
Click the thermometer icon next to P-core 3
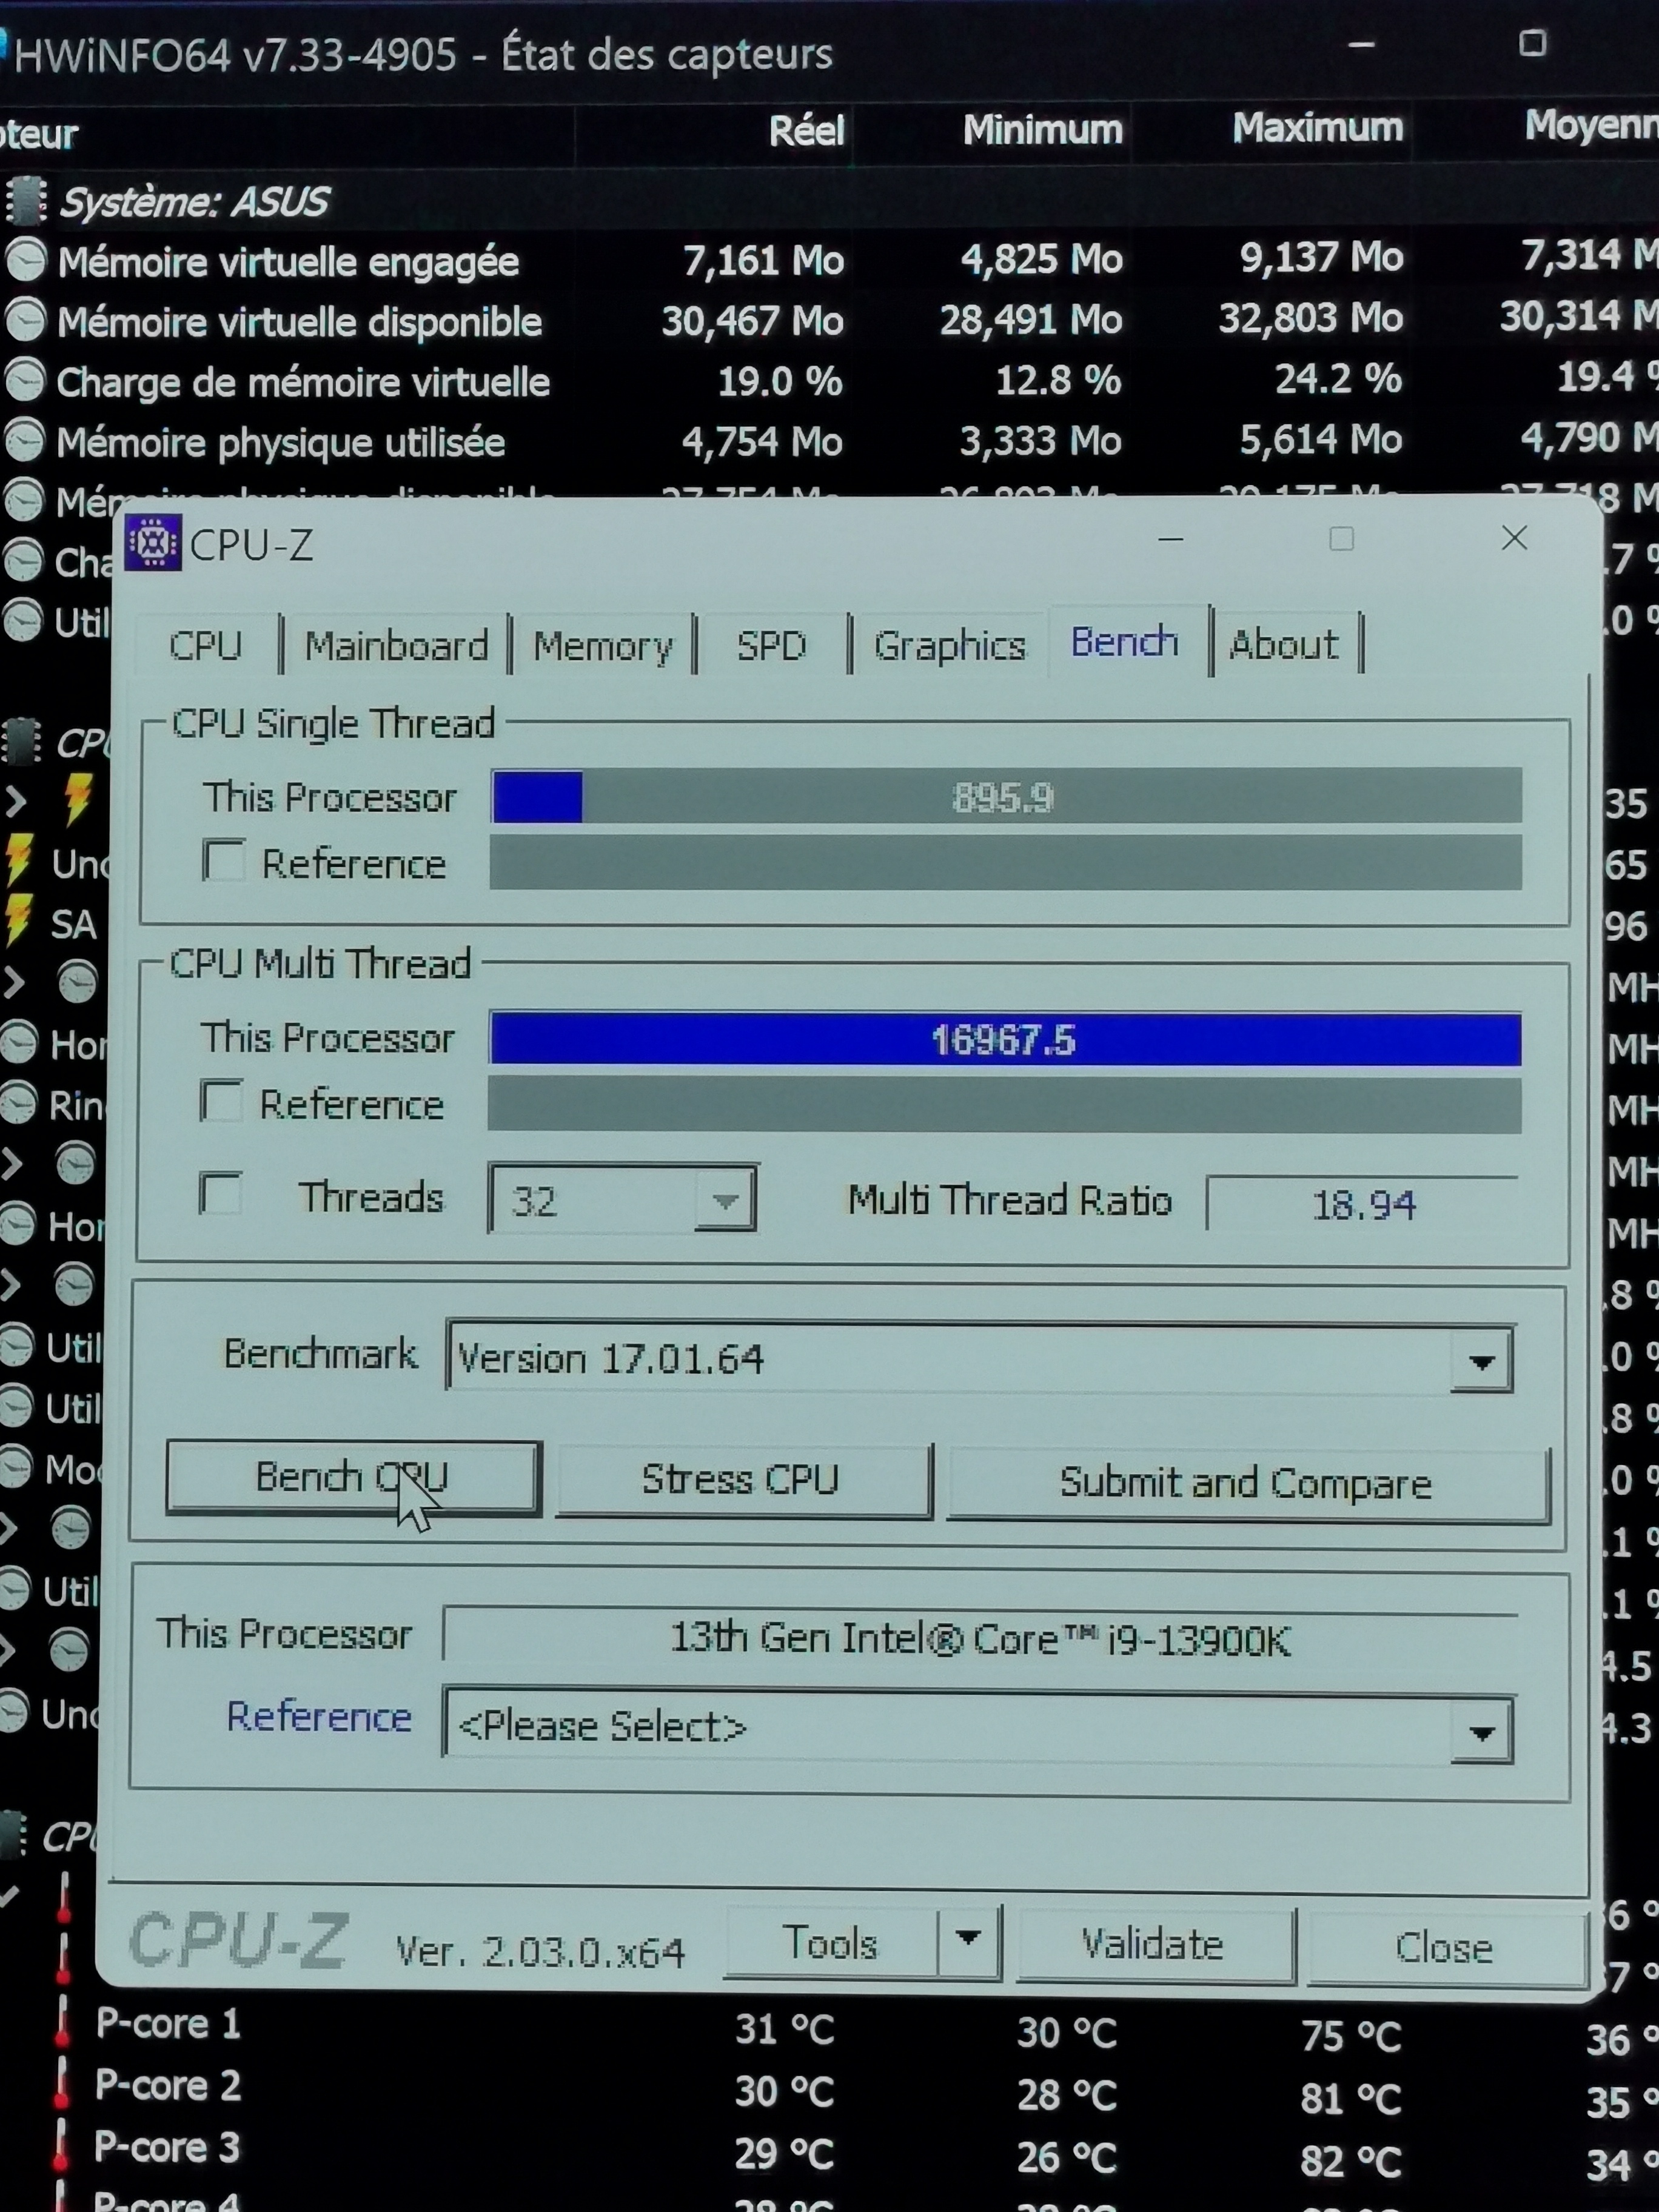(62, 2146)
